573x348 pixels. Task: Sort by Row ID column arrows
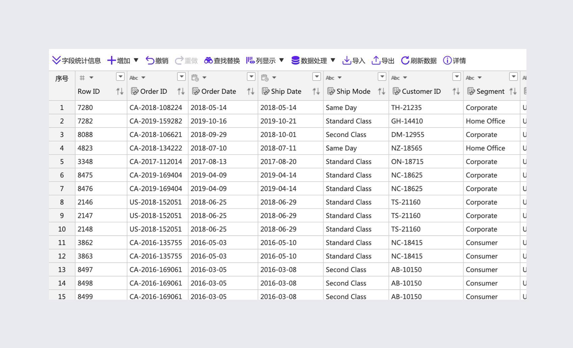click(x=120, y=91)
